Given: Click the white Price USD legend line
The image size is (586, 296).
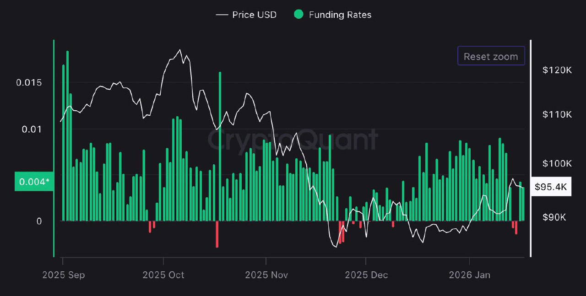Looking at the screenshot, I should [x=222, y=15].
